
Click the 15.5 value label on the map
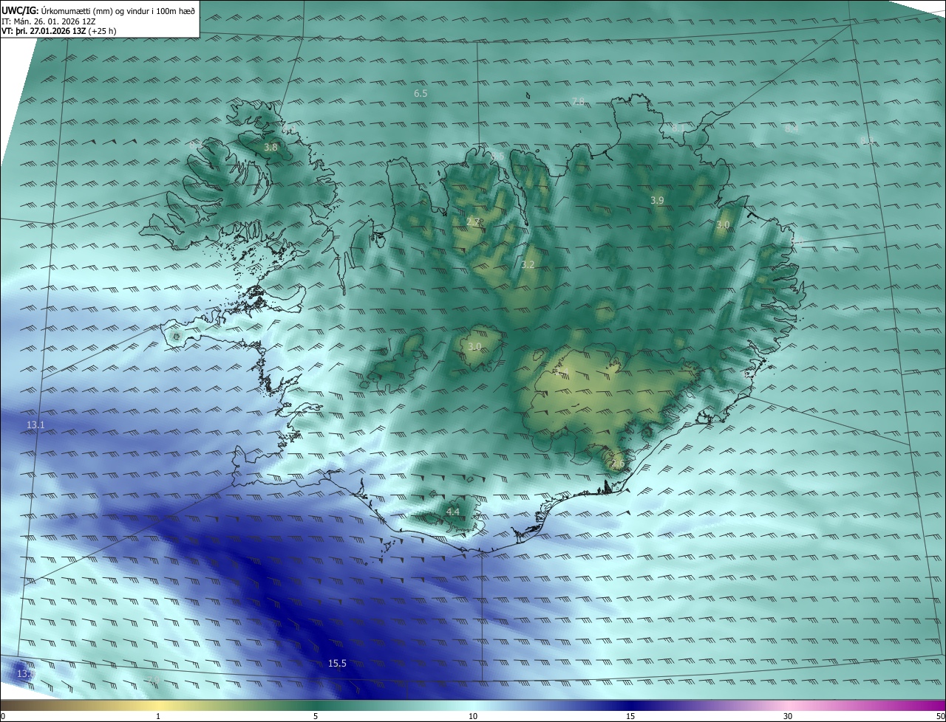(x=337, y=664)
